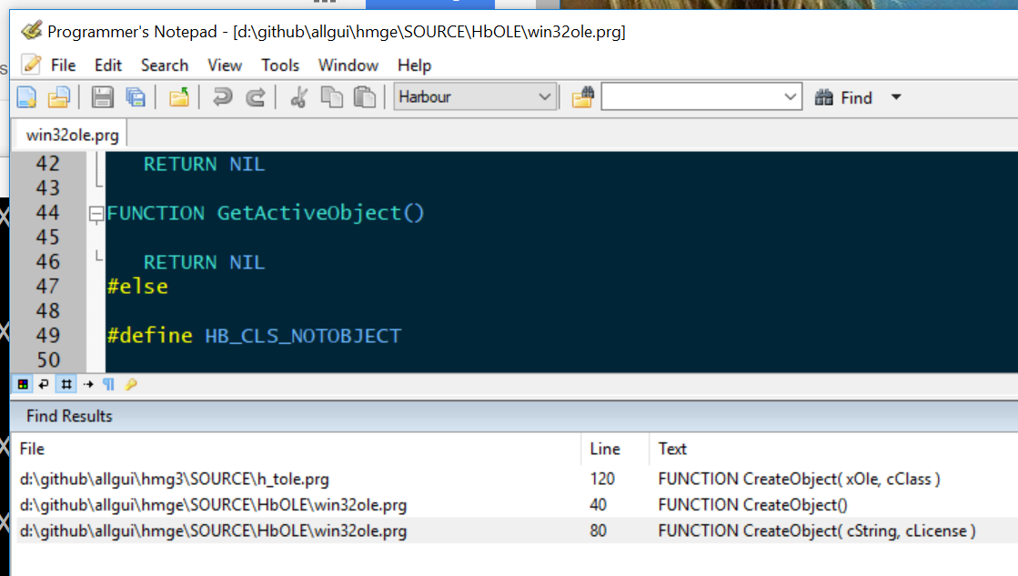Click the Close file folder icon
The width and height of the screenshot is (1018, 576).
click(x=178, y=97)
